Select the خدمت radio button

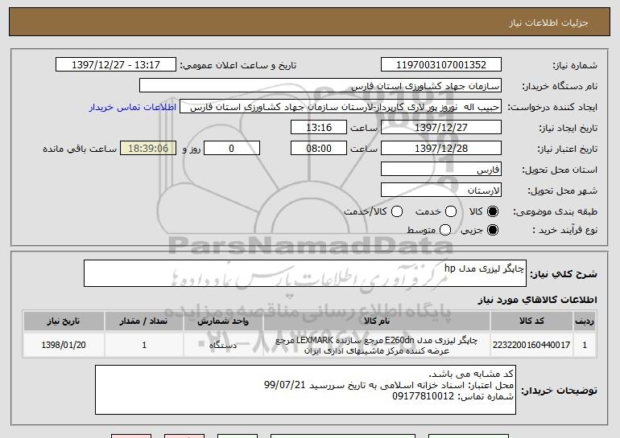451,211
